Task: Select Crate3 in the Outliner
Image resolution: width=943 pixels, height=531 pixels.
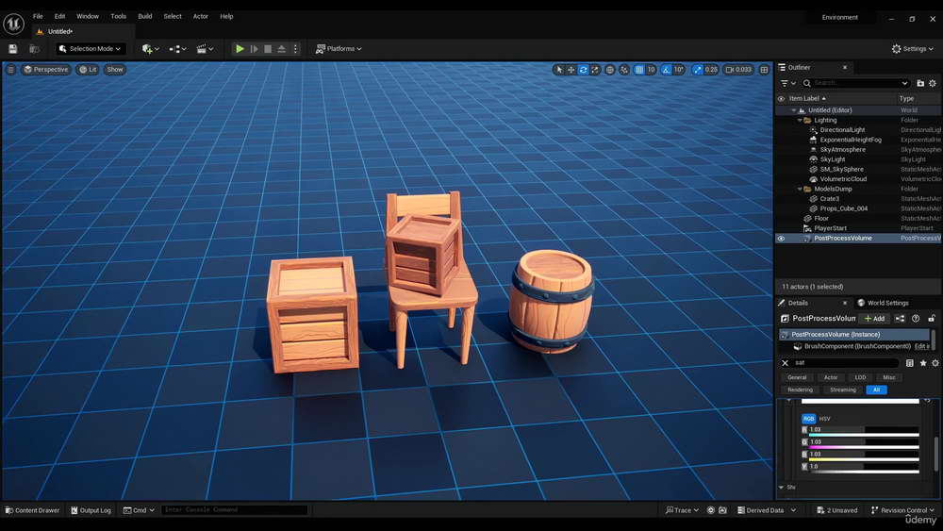Action: tap(829, 199)
